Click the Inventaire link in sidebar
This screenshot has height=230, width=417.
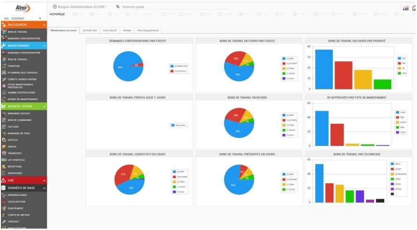(x=15, y=173)
